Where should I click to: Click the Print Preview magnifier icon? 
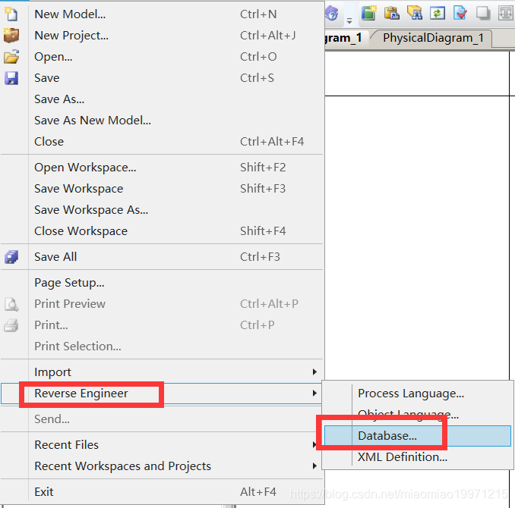tap(11, 304)
